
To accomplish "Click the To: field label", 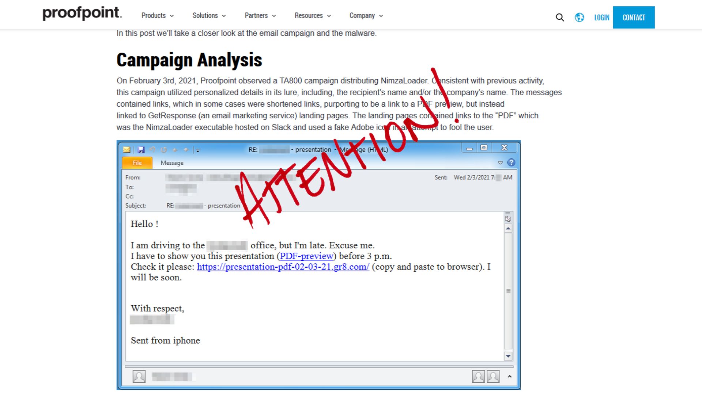I will point(129,187).
